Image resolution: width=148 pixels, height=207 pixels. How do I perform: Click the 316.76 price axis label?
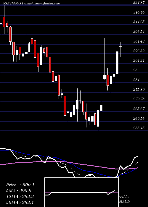[139, 12]
